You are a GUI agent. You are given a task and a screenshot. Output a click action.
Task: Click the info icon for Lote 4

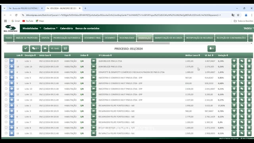pyautogui.click(x=12, y=72)
